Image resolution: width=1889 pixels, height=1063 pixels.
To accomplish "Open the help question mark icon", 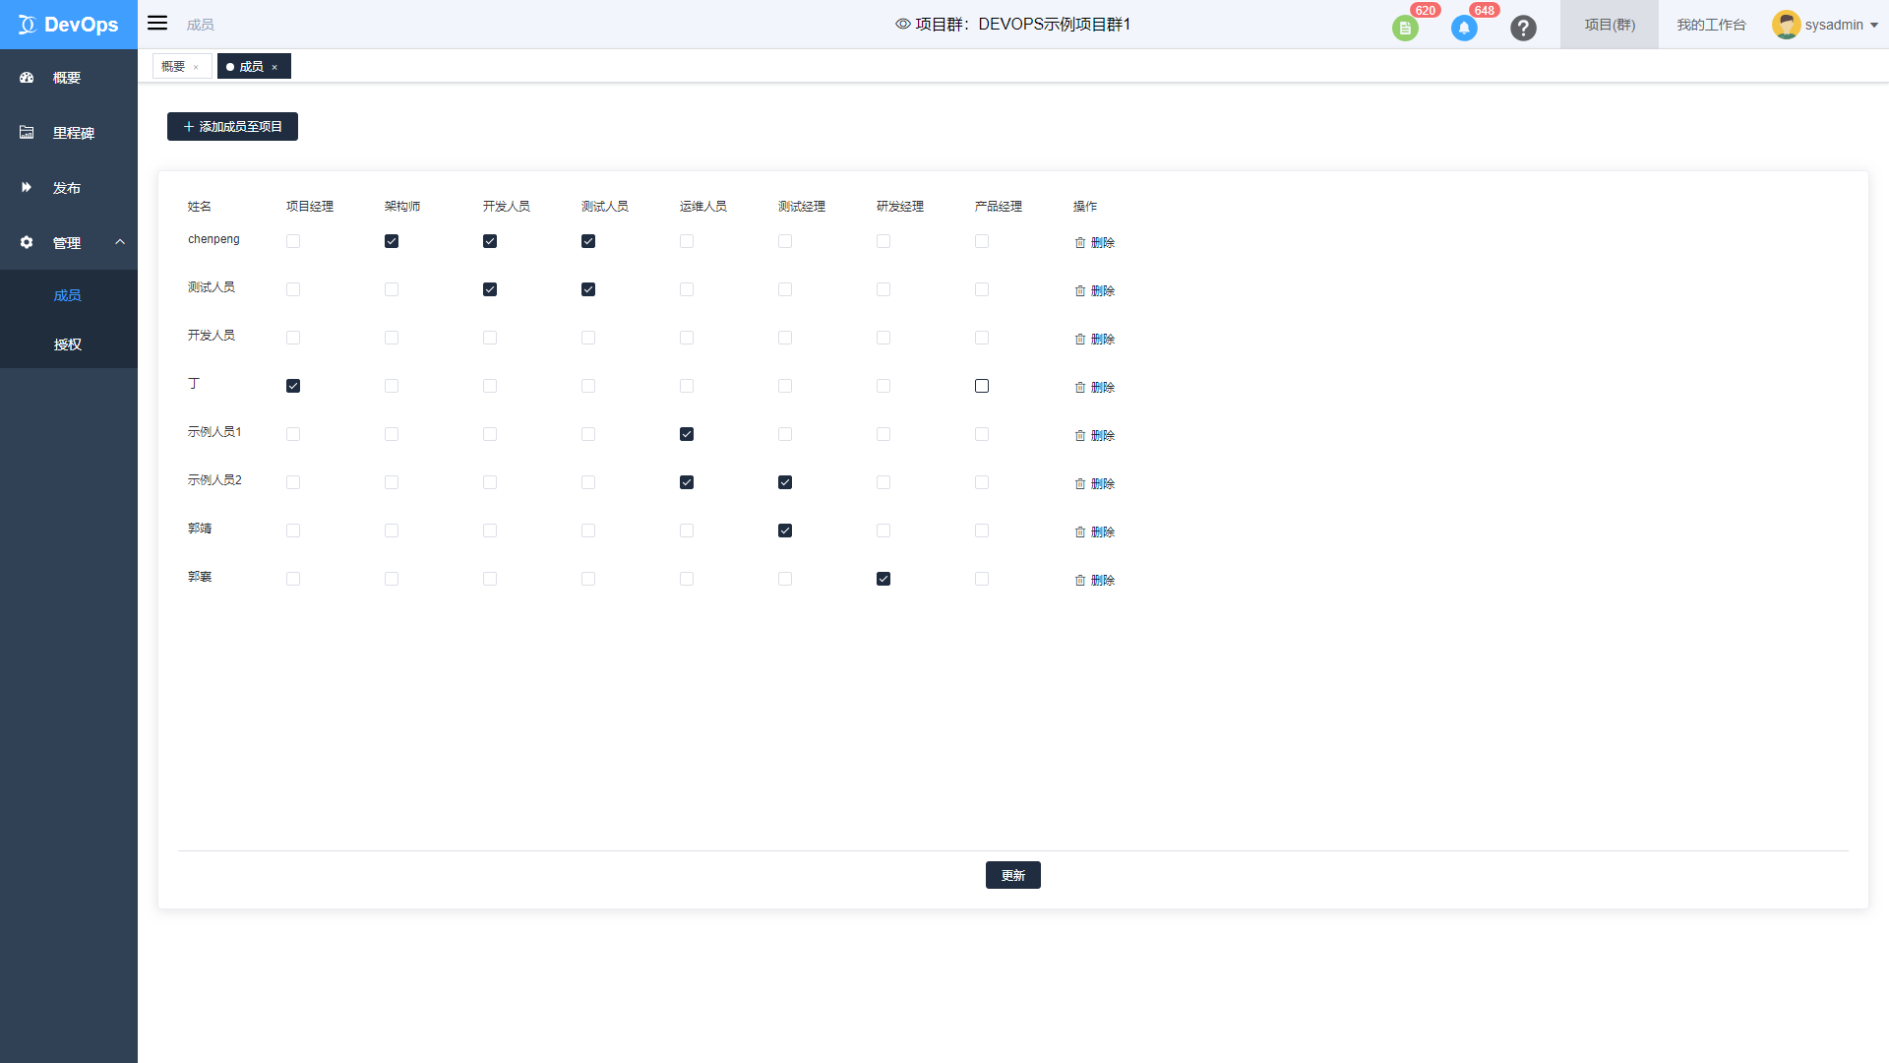I will tap(1523, 29).
